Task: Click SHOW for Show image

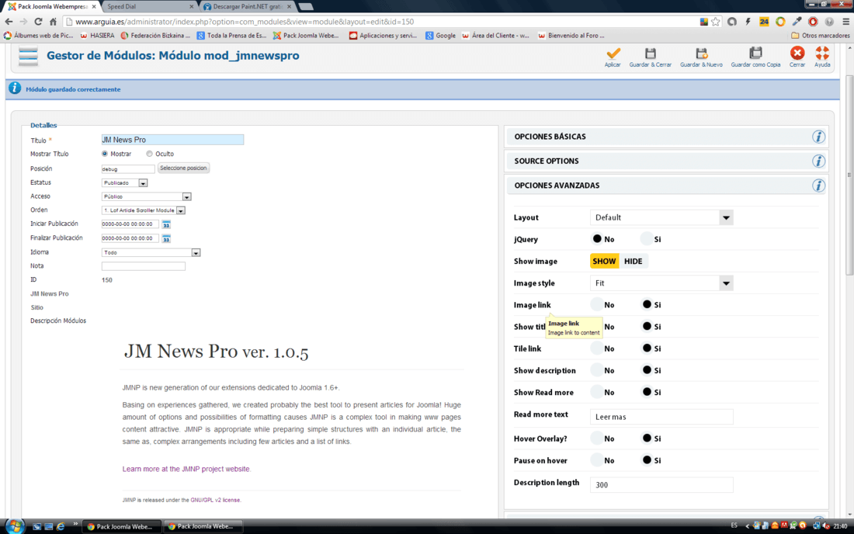Action: click(x=604, y=262)
